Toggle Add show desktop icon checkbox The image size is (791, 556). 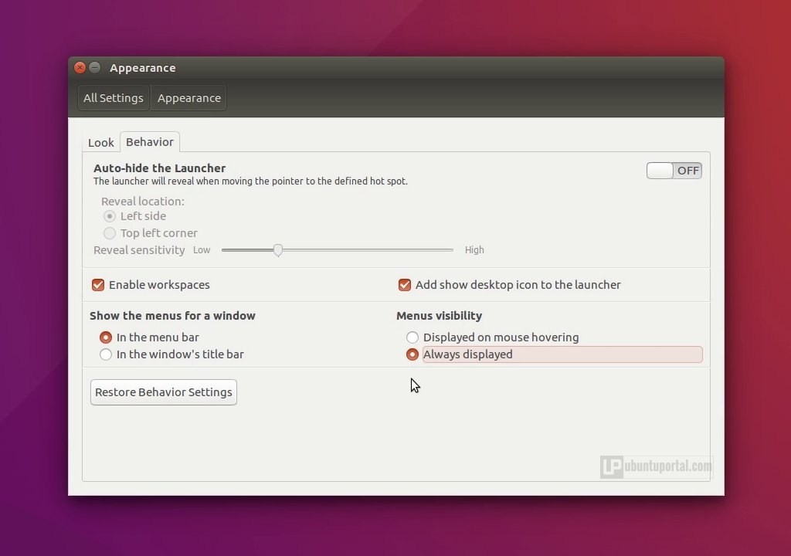click(405, 285)
